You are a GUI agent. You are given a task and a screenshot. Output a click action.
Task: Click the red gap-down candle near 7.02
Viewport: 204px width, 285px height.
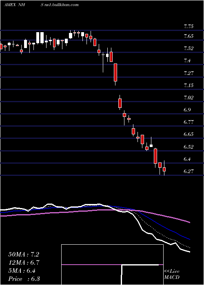pos(120,103)
